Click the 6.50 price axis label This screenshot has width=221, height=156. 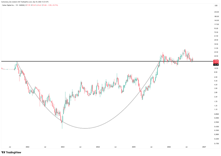click(x=216, y=77)
